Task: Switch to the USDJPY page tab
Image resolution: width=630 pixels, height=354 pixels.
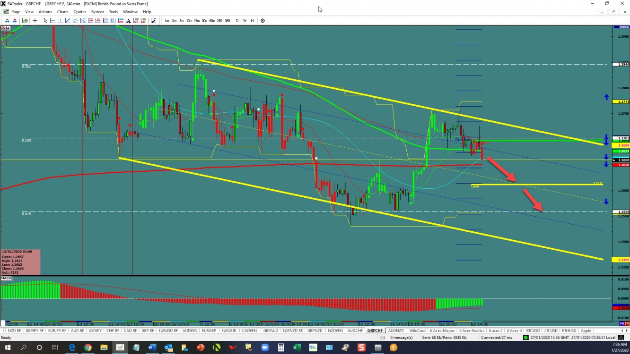Action: (96, 330)
